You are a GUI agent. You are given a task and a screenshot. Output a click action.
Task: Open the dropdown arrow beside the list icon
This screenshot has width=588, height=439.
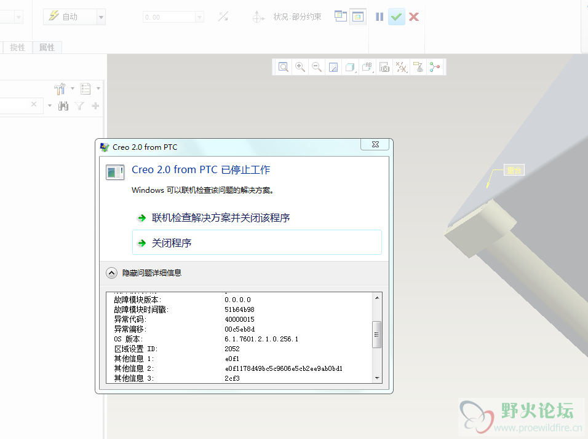pos(98,88)
